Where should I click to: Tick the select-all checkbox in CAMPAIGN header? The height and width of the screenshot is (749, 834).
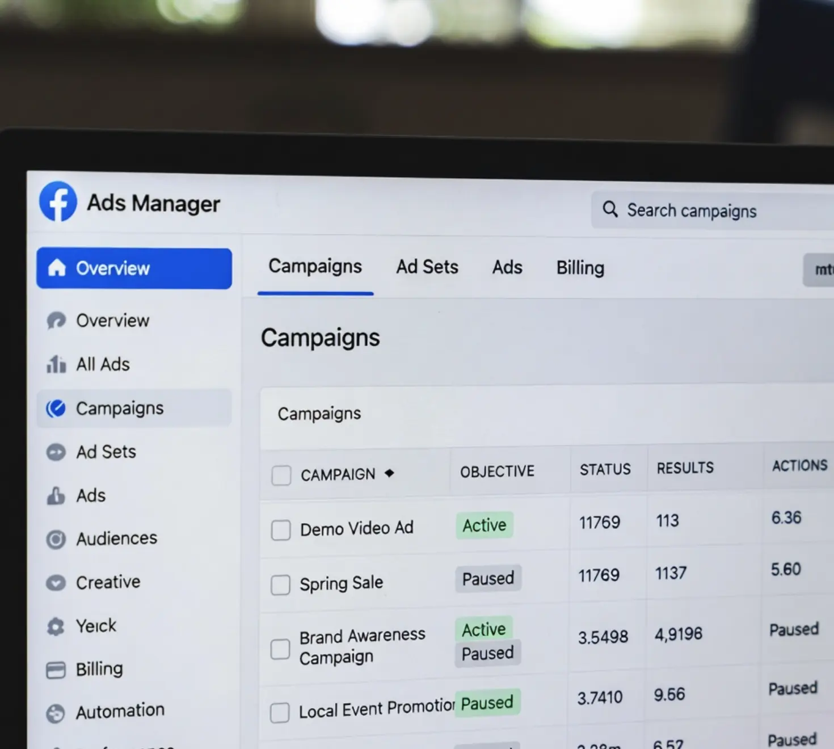[x=281, y=475]
